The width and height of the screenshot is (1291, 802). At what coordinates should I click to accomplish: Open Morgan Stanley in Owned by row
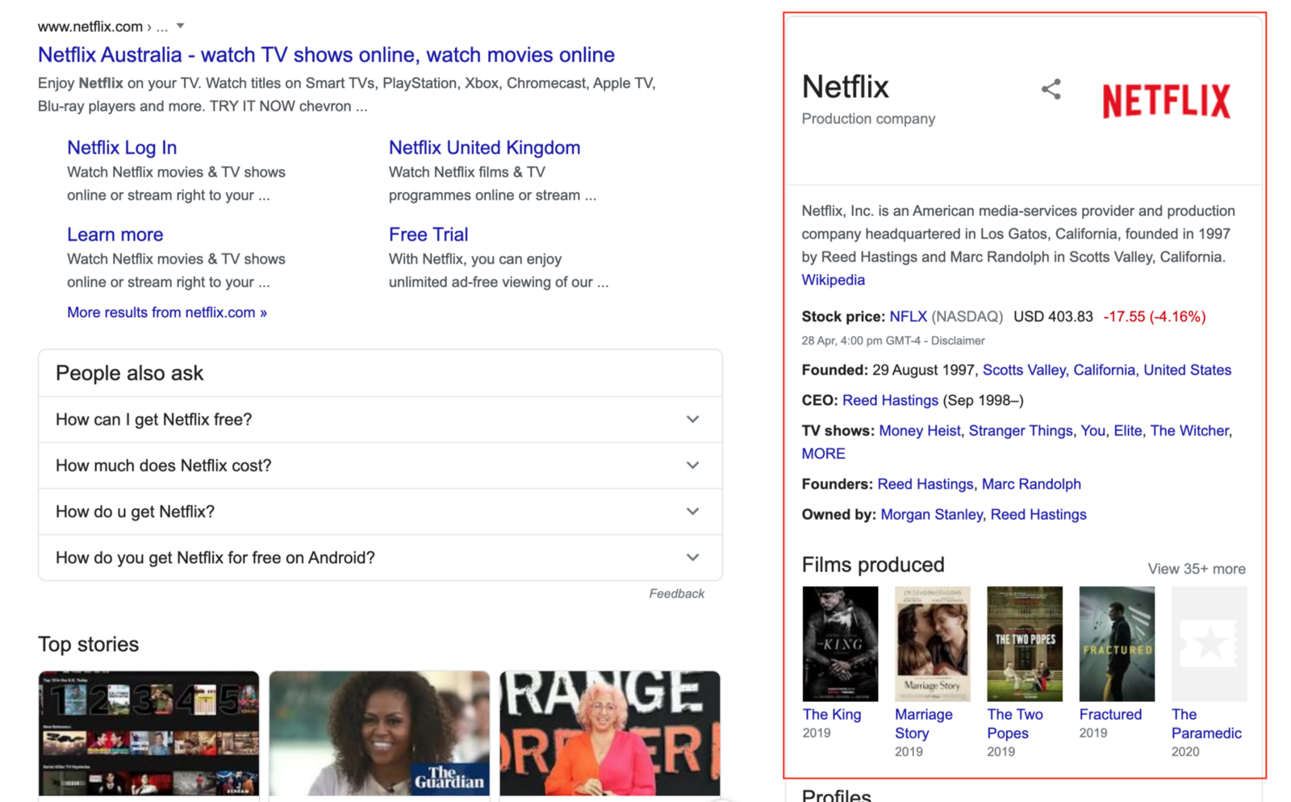pyautogui.click(x=931, y=515)
